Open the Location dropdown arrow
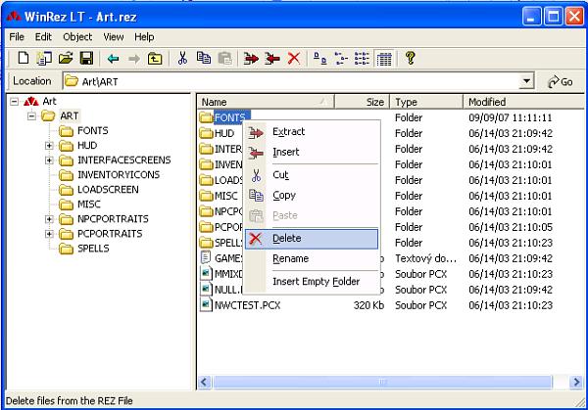Viewport: 588px width, 410px height. pos(526,81)
